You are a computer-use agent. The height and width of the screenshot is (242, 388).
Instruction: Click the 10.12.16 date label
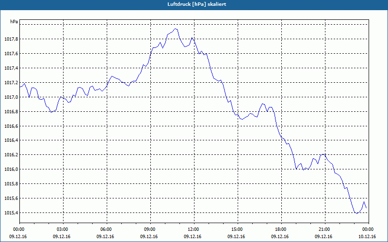coord(367,237)
